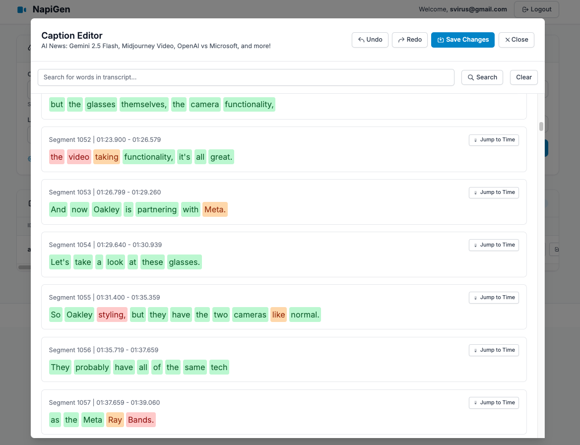The width and height of the screenshot is (580, 445).
Task: Clear the transcript search
Action: (523, 77)
